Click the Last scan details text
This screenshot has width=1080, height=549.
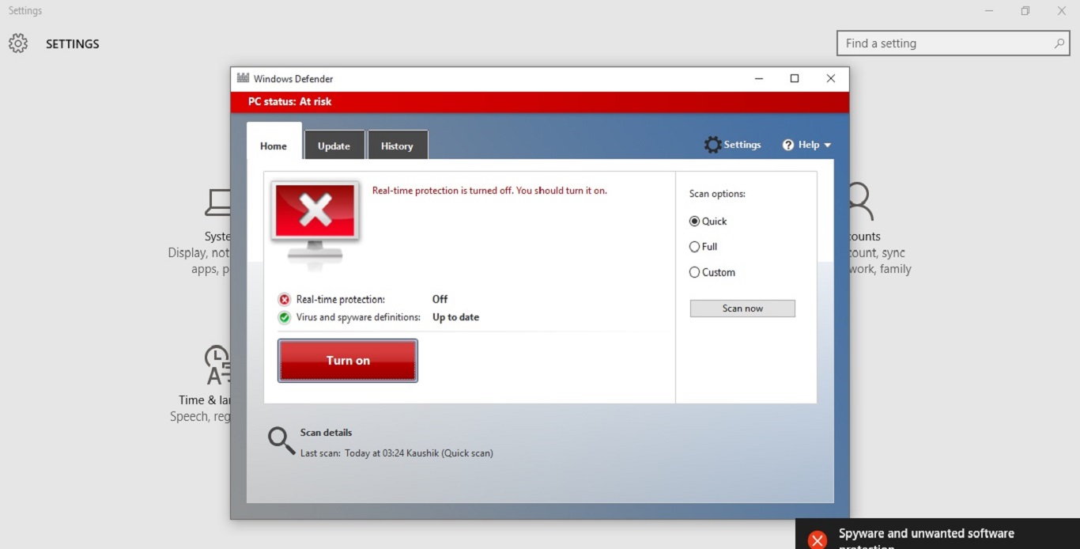pos(396,453)
